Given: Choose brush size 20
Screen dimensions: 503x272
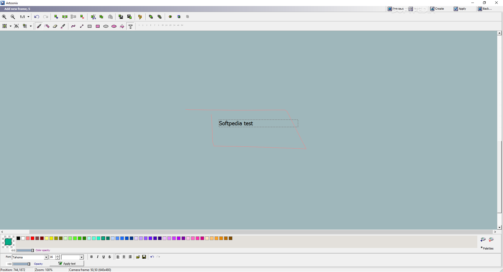Looking at the screenshot, I should pyautogui.click(x=166, y=25).
